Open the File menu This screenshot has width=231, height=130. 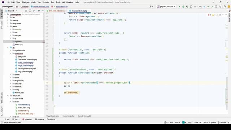[8, 2]
